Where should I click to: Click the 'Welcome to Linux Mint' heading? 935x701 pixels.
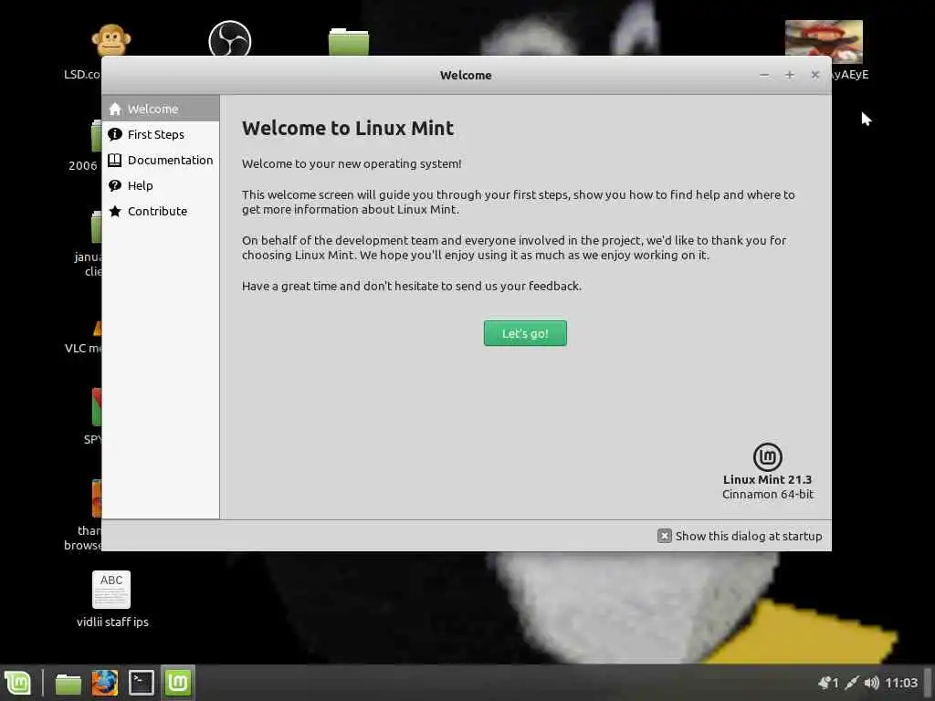pyautogui.click(x=348, y=128)
